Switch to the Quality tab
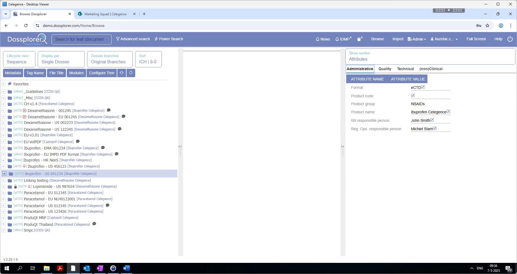The width and height of the screenshot is (517, 274). coord(385,69)
